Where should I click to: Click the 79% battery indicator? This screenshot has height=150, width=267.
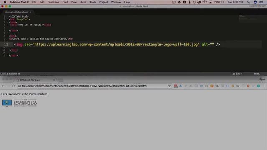pos(219,2)
